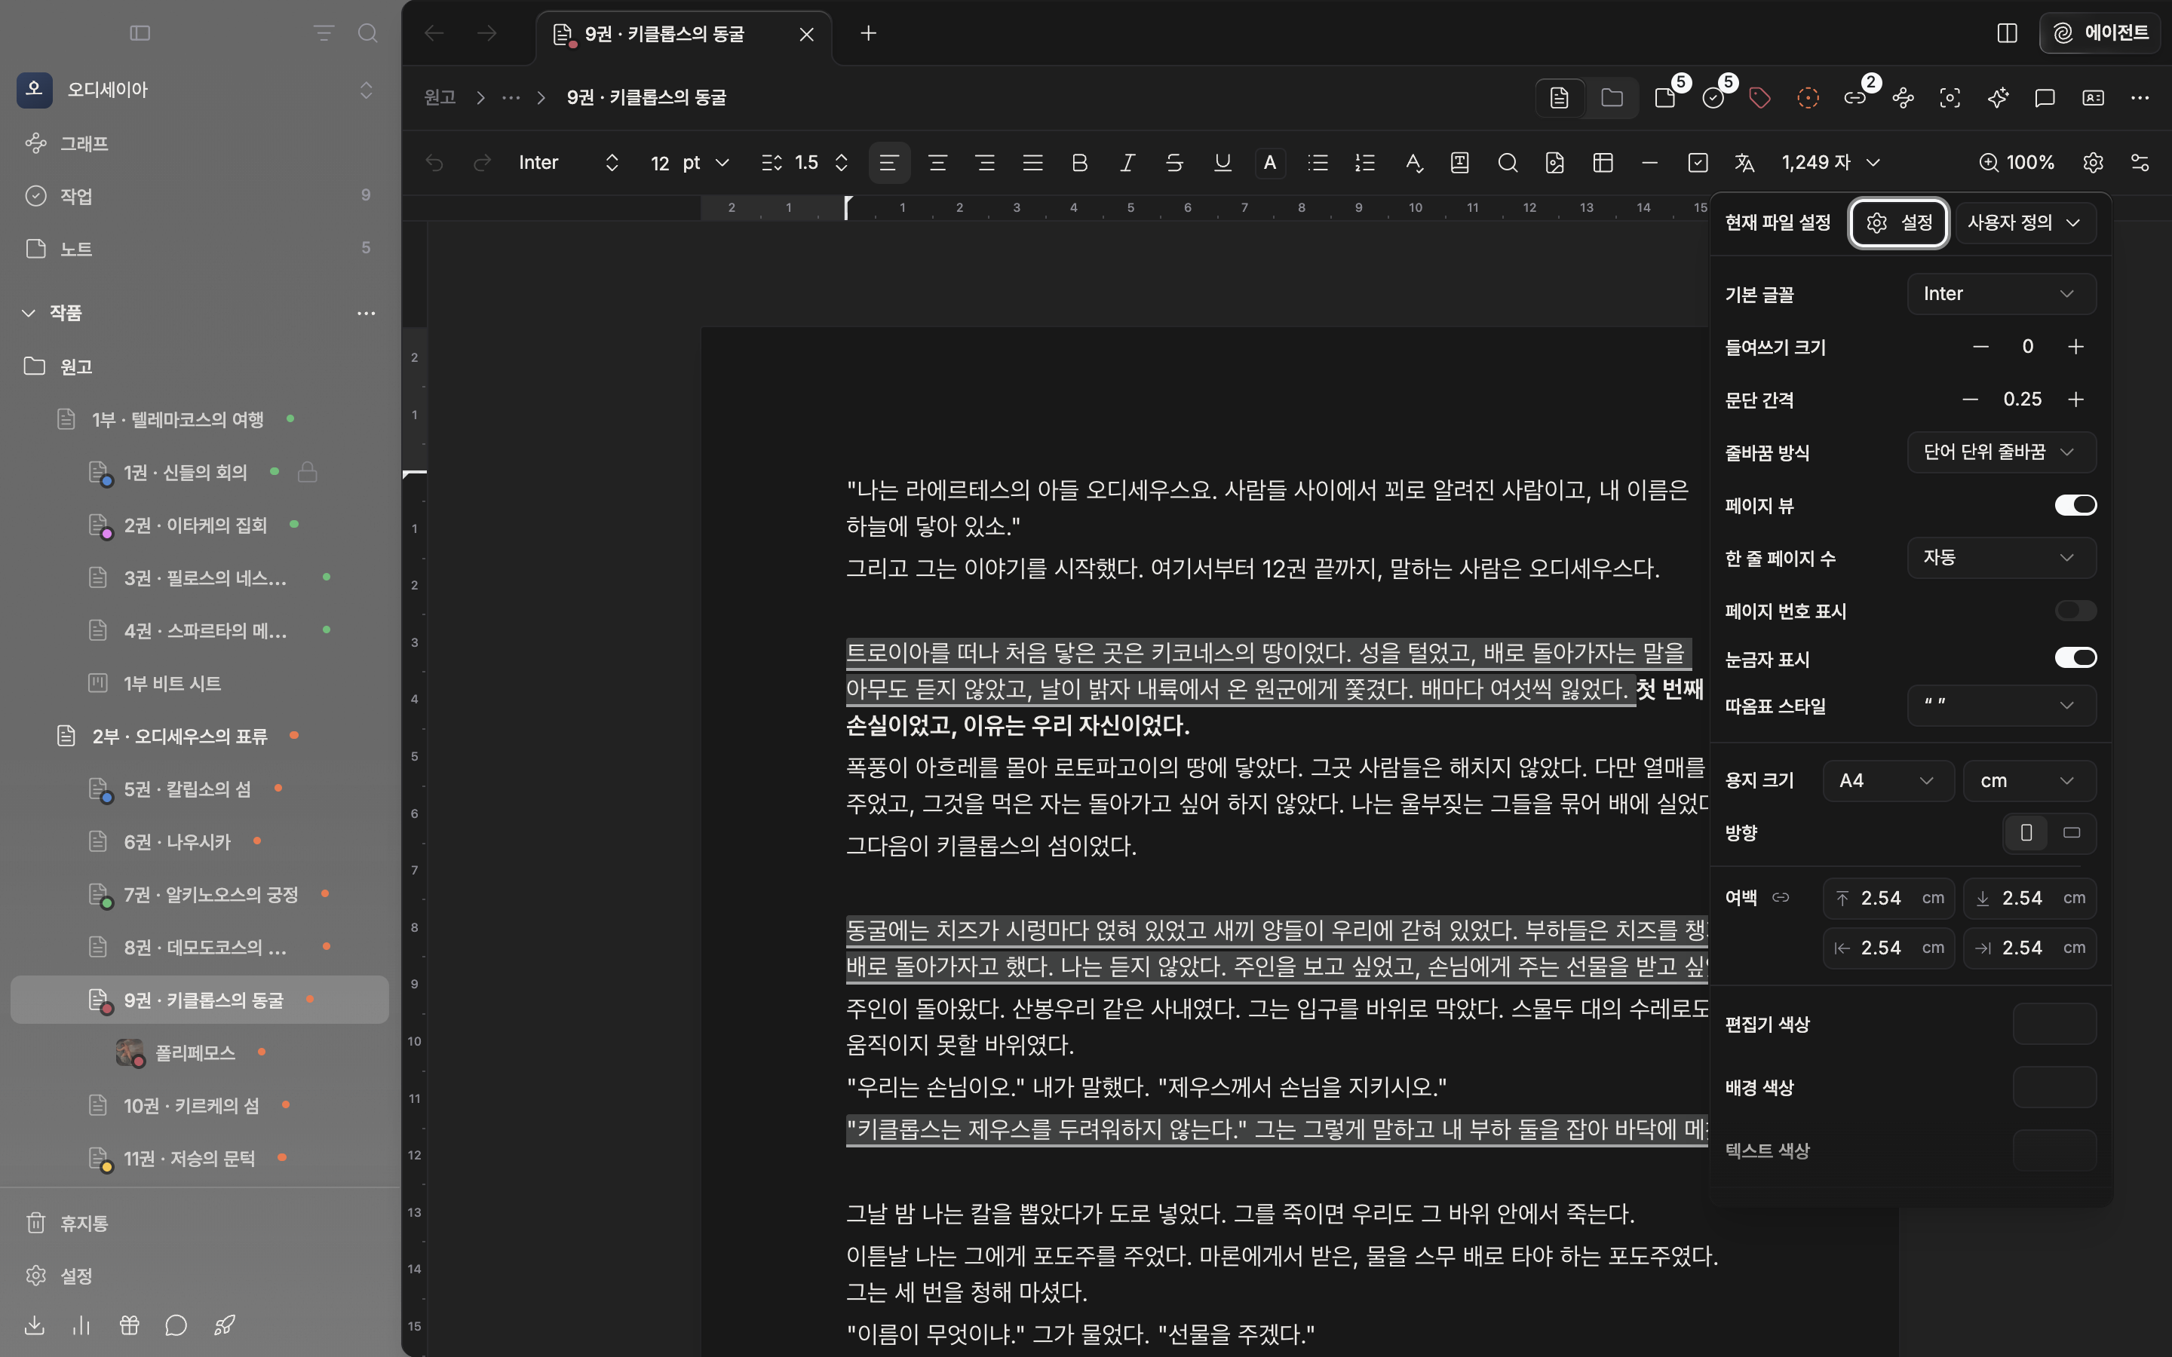The height and width of the screenshot is (1357, 2172).
Task: Select the 10권 · 키르케의 섬 document
Action: (x=200, y=1104)
